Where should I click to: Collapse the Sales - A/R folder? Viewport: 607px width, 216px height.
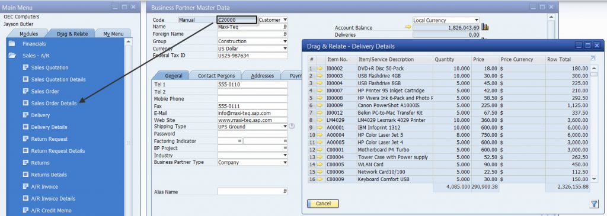[x=12, y=56]
